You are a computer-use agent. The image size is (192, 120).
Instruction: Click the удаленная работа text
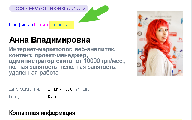(x=34, y=73)
